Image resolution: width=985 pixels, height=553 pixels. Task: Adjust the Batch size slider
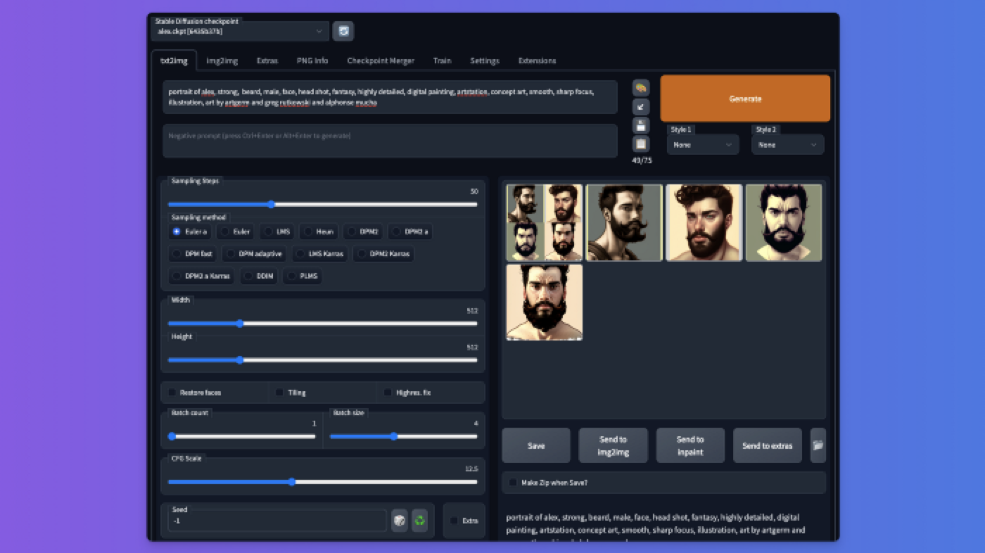404,436
